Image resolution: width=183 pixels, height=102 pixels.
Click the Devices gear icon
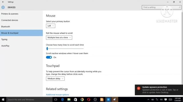pyautogui.click(x=3, y=7)
